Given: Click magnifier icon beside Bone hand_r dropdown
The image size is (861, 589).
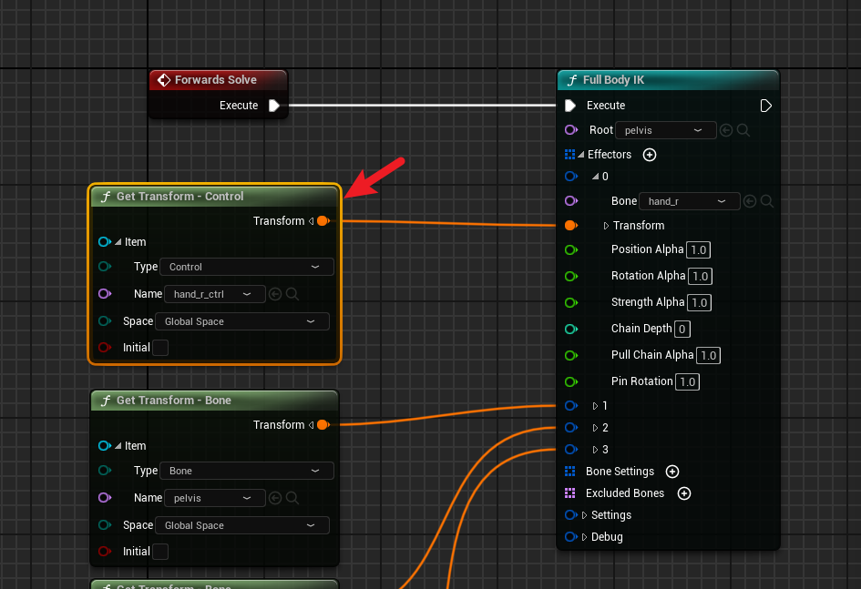Looking at the screenshot, I should coord(767,201).
